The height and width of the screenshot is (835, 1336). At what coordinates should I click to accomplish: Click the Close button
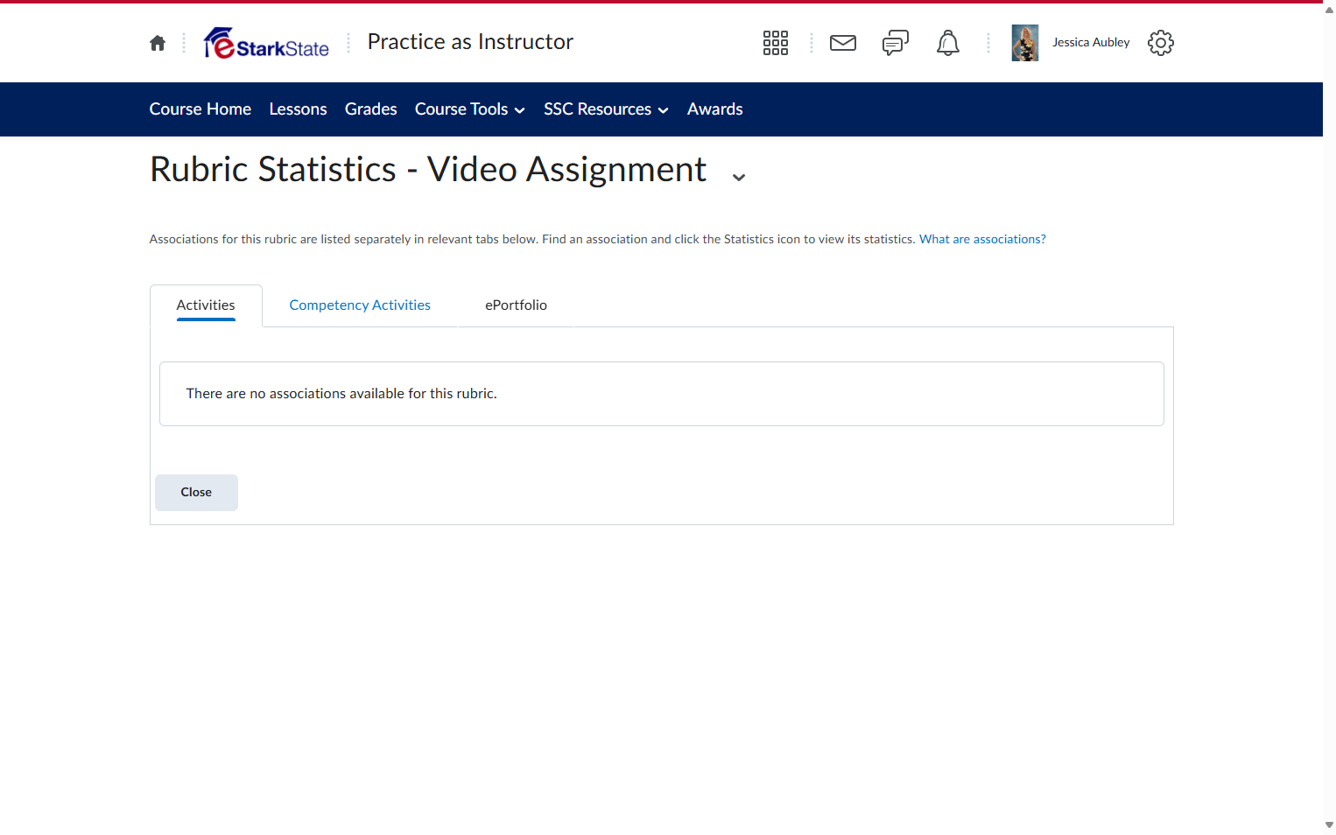point(196,493)
